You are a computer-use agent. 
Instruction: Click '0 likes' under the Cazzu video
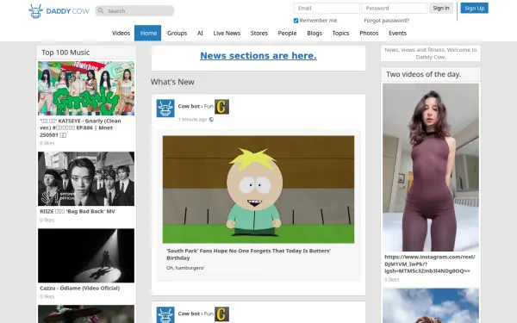point(47,296)
